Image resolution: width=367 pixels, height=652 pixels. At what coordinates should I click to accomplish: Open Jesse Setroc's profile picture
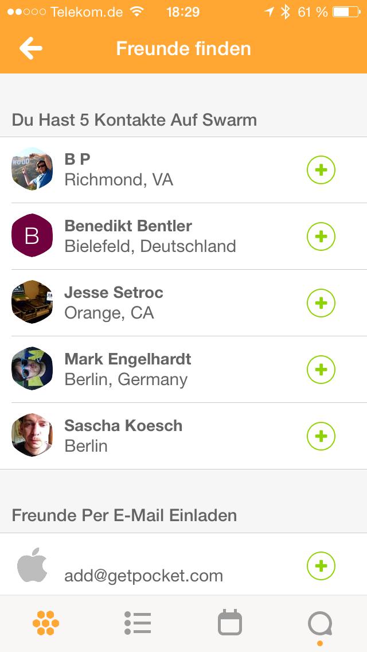[32, 302]
